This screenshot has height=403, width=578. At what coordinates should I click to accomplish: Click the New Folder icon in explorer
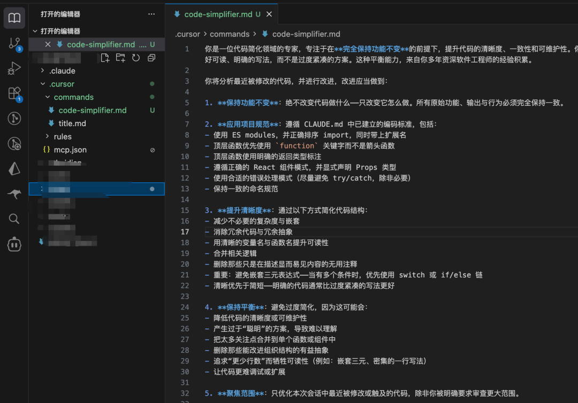120,58
